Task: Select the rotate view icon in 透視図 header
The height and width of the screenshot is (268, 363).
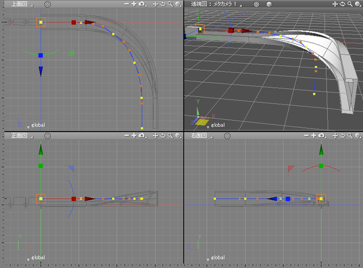Action: pyautogui.click(x=342, y=4)
